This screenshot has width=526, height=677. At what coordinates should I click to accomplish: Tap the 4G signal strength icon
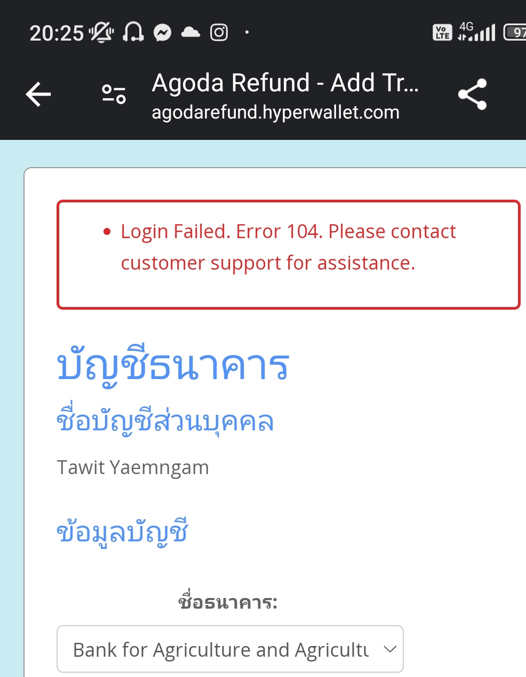tap(477, 32)
